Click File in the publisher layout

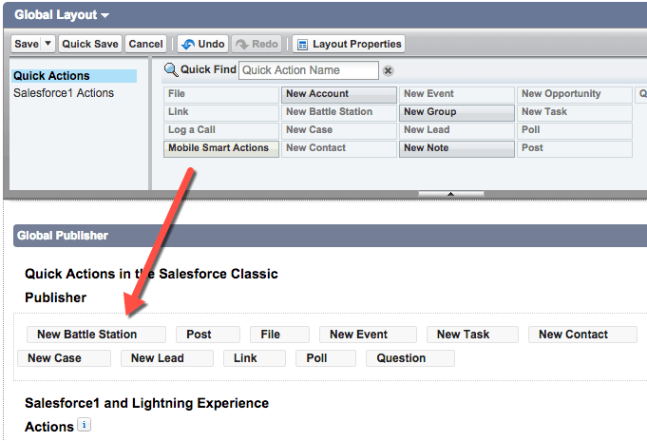click(279, 335)
